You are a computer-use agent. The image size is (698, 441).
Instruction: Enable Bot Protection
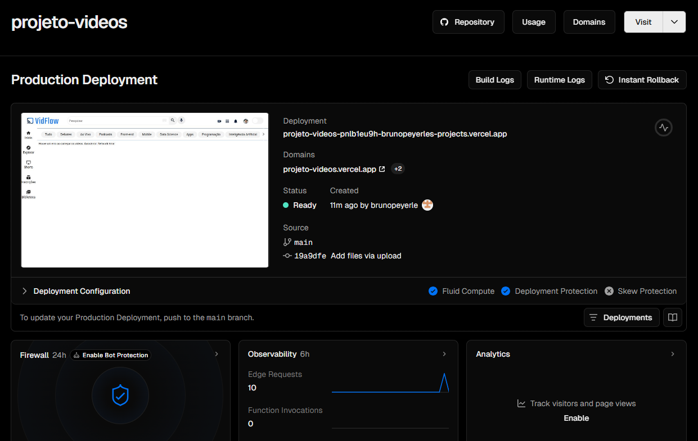tap(110, 355)
